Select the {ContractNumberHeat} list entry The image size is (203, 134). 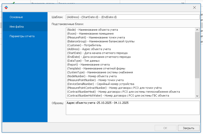pos(123,92)
